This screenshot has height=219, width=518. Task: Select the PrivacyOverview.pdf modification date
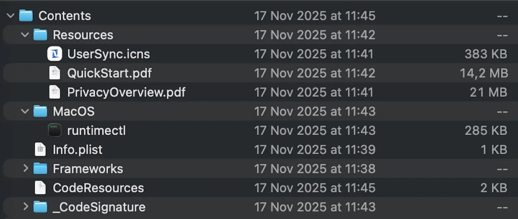click(314, 92)
